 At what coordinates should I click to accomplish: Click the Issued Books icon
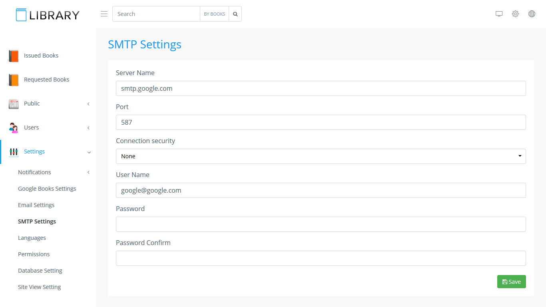point(14,56)
